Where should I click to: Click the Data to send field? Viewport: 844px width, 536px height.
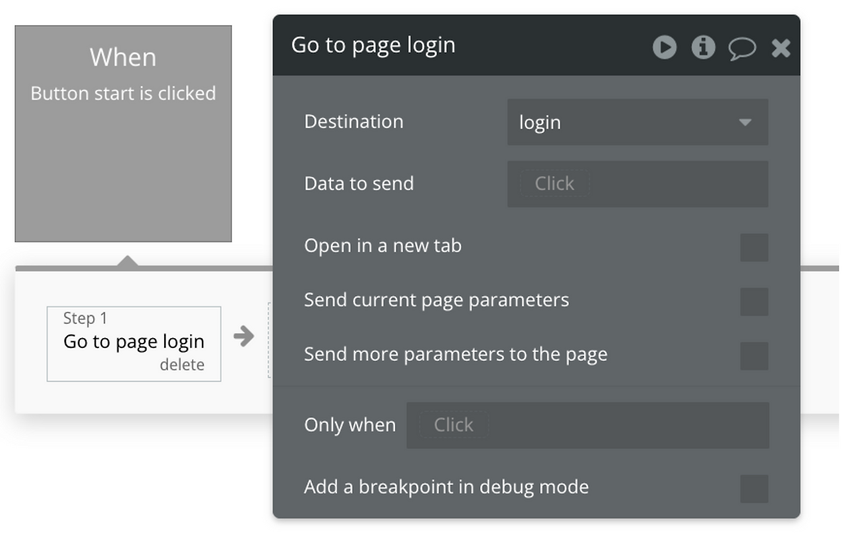(637, 184)
